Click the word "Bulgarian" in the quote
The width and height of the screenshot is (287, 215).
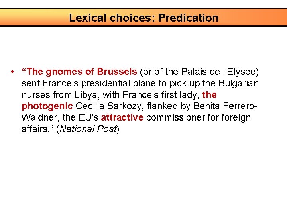tap(238, 84)
